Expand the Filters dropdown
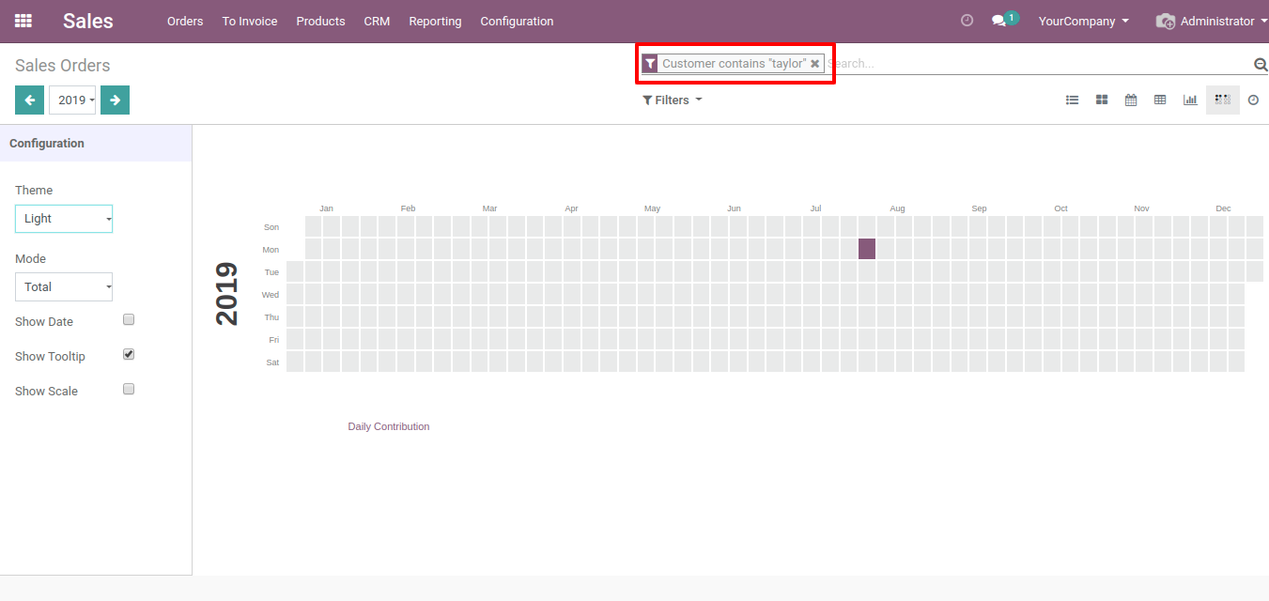 tap(673, 100)
